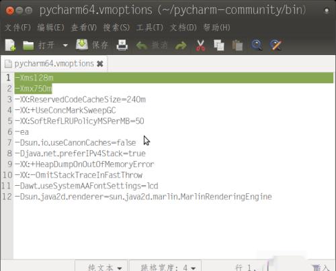The height and width of the screenshot is (271, 336).
Task: Close the gedit window
Action: coord(10,10)
